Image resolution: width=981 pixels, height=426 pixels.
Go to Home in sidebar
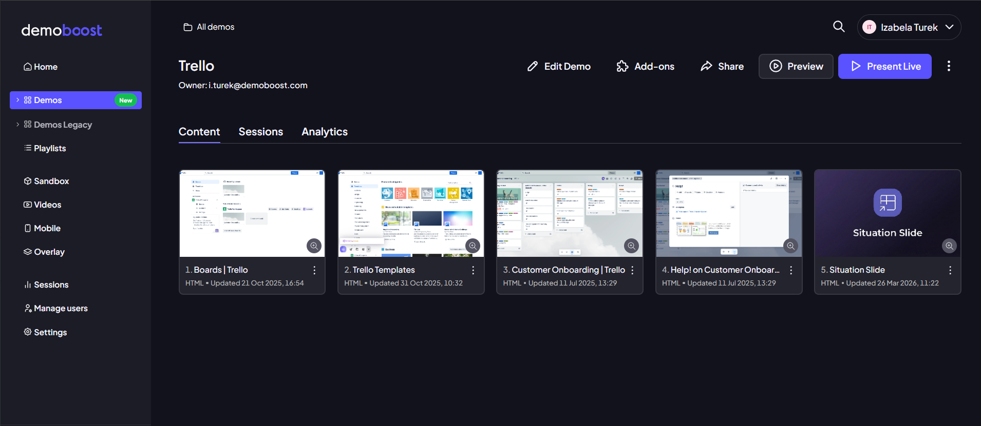41,67
